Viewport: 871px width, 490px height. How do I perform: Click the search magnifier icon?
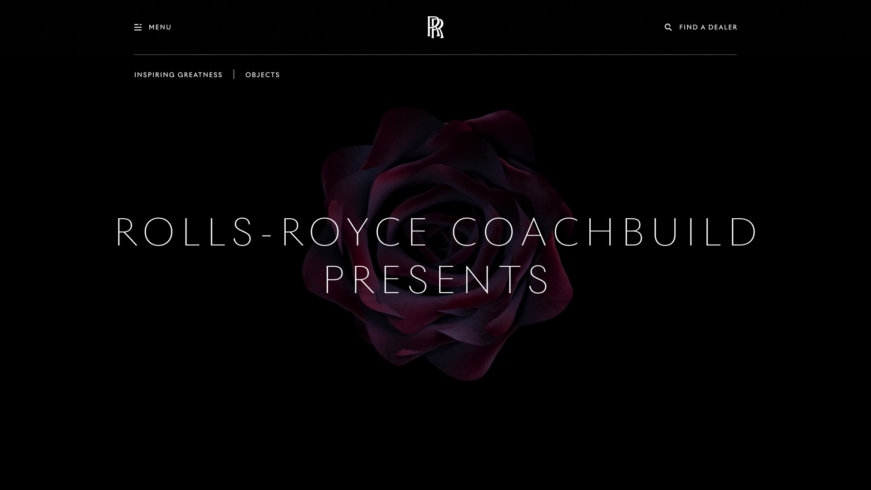(668, 27)
